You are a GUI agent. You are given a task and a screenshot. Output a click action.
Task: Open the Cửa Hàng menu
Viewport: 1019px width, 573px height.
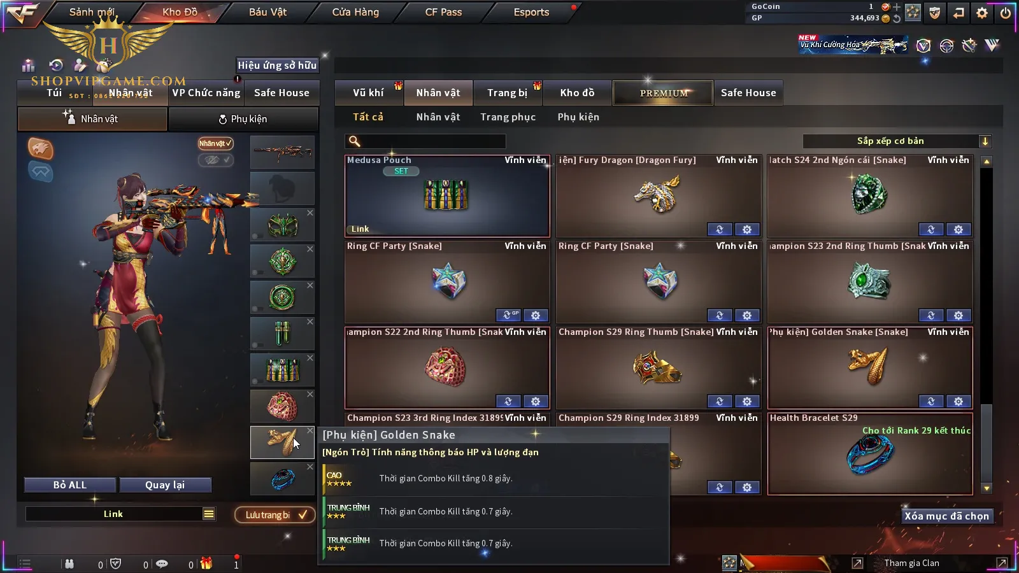[355, 12]
